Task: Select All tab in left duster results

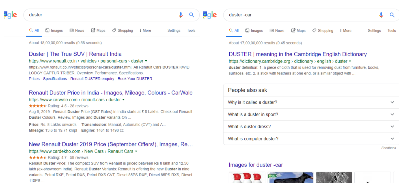Action: point(34,30)
